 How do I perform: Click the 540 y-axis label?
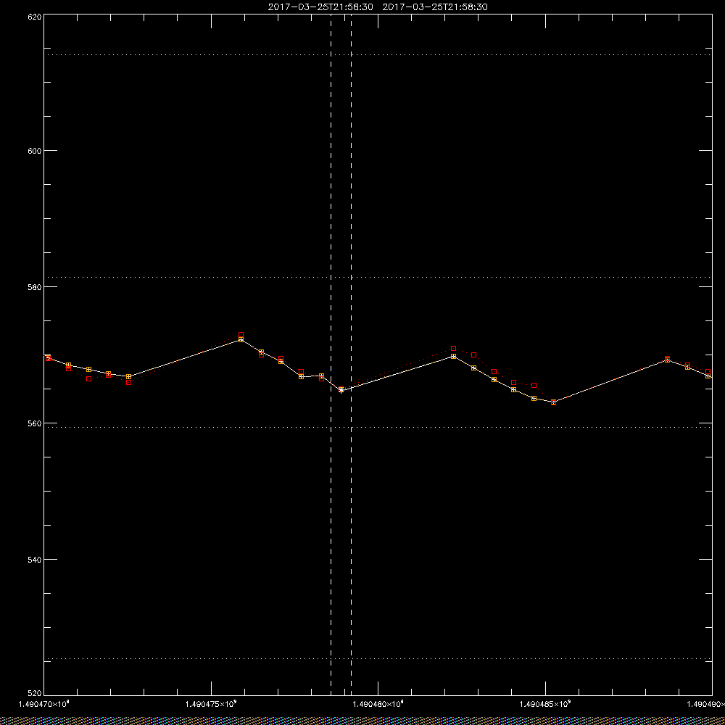(35, 560)
